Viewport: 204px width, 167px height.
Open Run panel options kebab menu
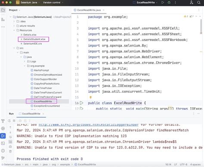[194, 113]
